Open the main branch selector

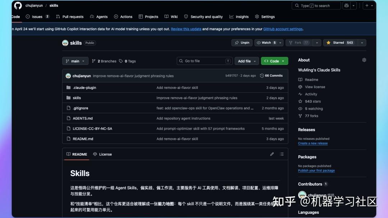[x=75, y=61]
